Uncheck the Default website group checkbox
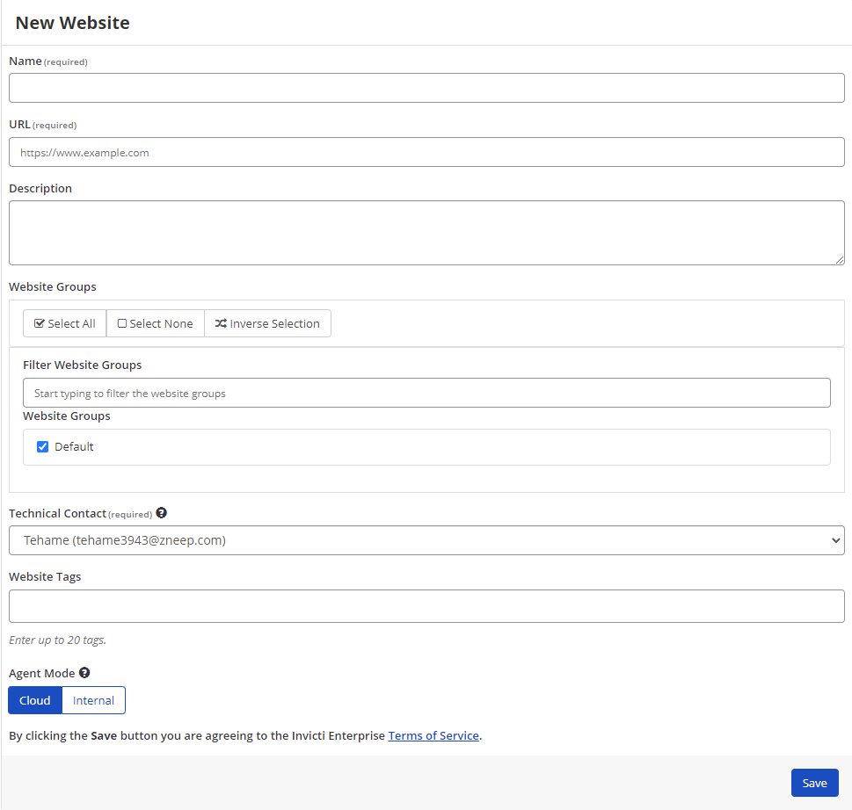This screenshot has height=810, width=852. [42, 447]
